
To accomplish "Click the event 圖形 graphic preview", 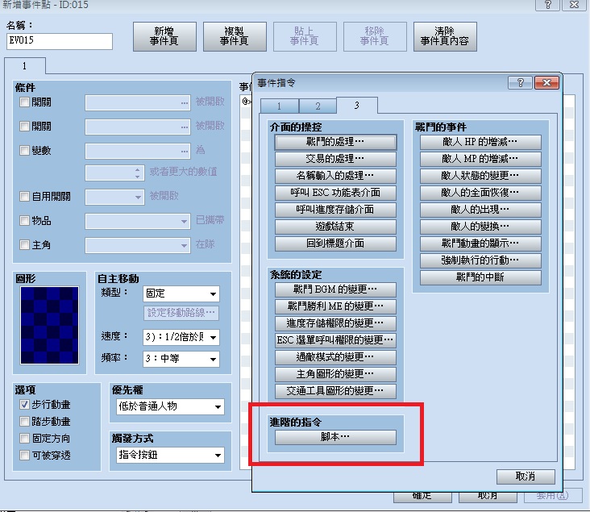I will tap(49, 326).
